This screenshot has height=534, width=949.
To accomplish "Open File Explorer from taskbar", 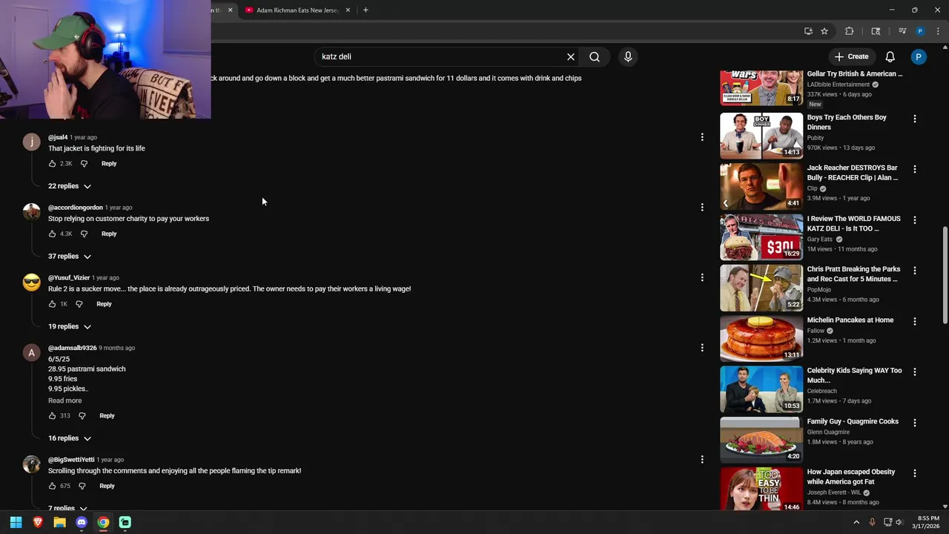I will pyautogui.click(x=59, y=522).
